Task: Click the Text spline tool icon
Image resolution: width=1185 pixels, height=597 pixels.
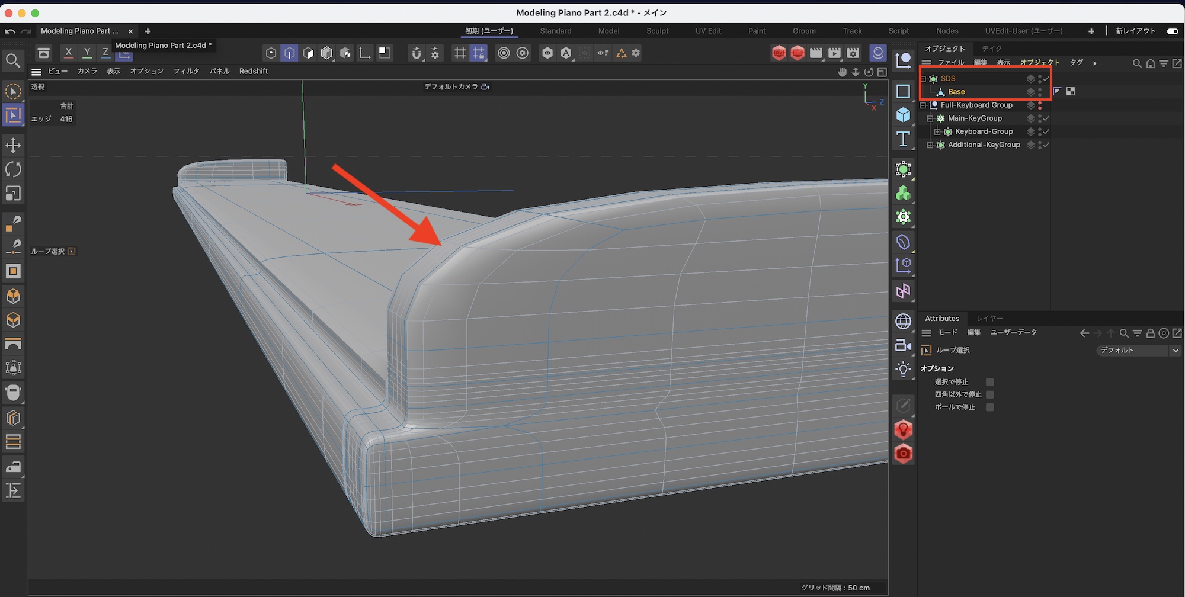Action: coord(903,139)
